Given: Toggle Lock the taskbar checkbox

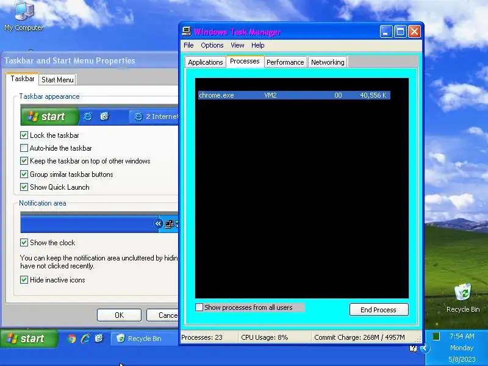Looking at the screenshot, I should coord(24,135).
